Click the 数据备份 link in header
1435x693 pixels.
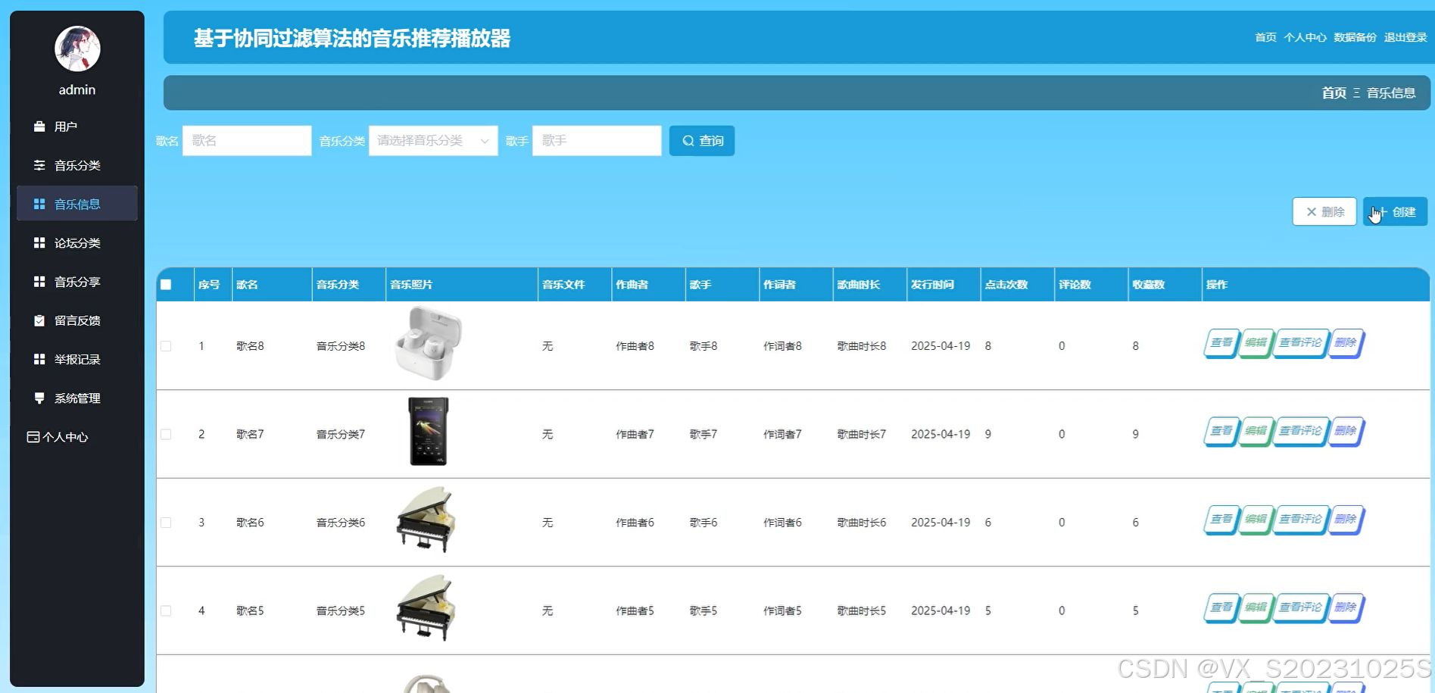point(1355,37)
